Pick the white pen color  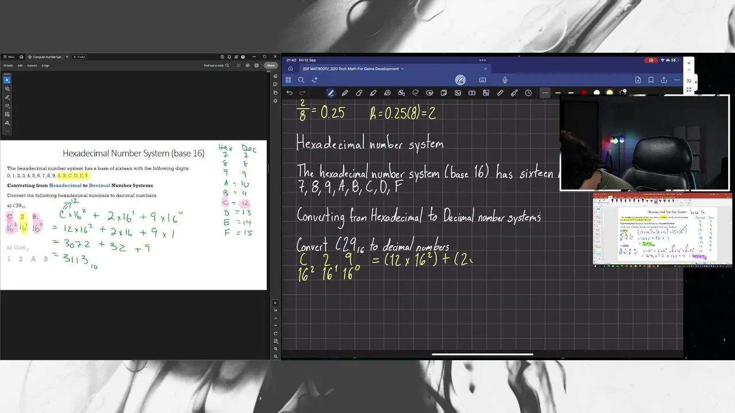point(597,93)
